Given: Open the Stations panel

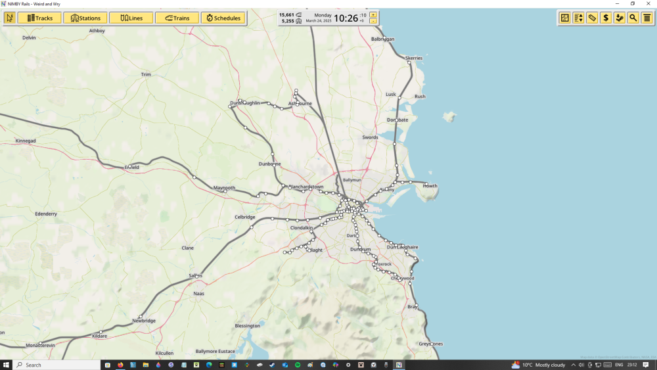Looking at the screenshot, I should pyautogui.click(x=85, y=18).
